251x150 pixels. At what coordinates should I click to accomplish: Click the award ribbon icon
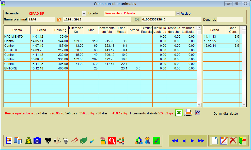[x=148, y=140]
